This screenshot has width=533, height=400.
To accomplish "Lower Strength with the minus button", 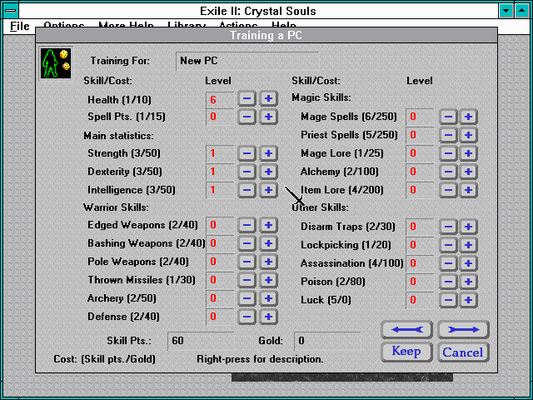I will click(x=247, y=153).
